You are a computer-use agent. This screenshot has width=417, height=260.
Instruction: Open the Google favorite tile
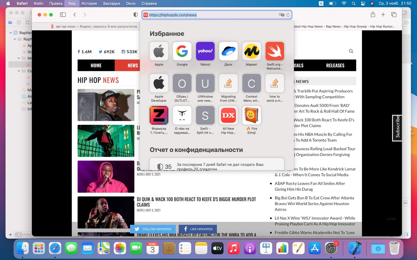[182, 51]
